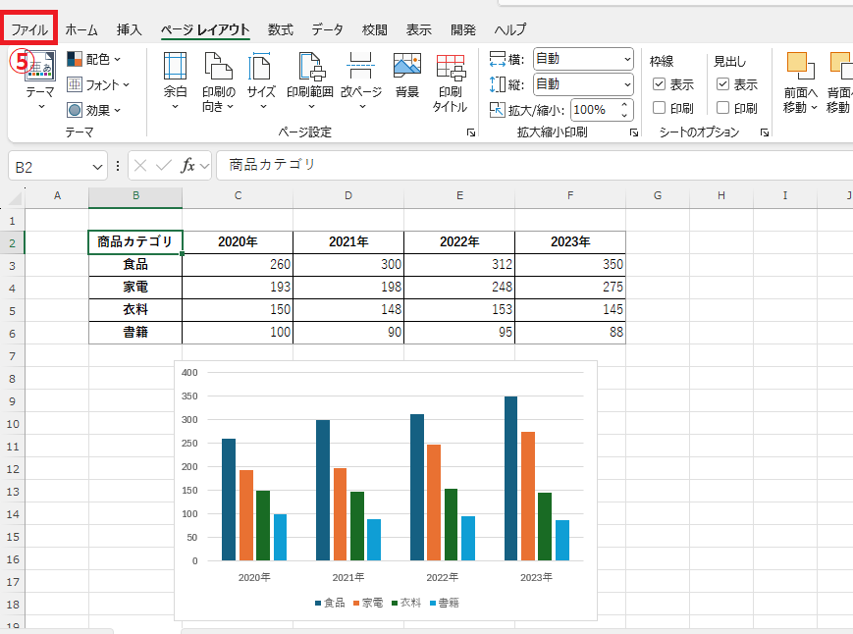The image size is (853, 634).
Task: Open the フォント theme fonts menu
Action: (x=98, y=84)
